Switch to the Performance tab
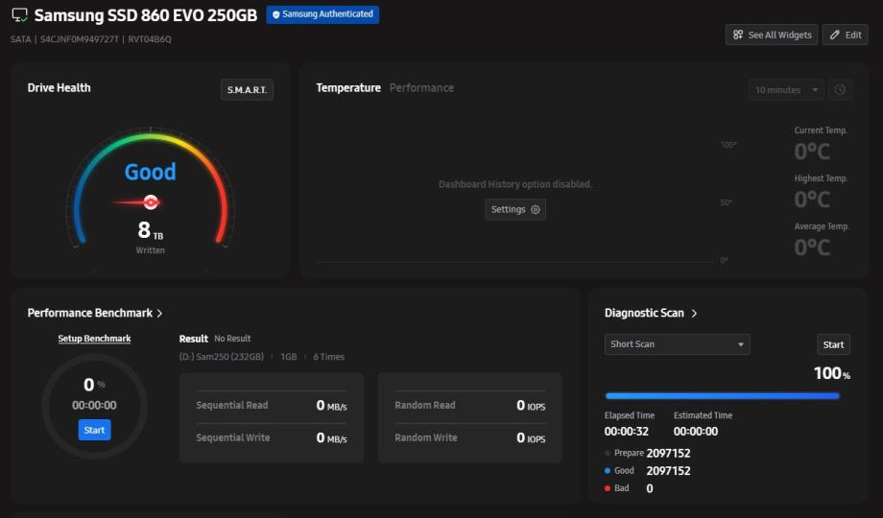This screenshot has height=518, width=883. pos(421,87)
